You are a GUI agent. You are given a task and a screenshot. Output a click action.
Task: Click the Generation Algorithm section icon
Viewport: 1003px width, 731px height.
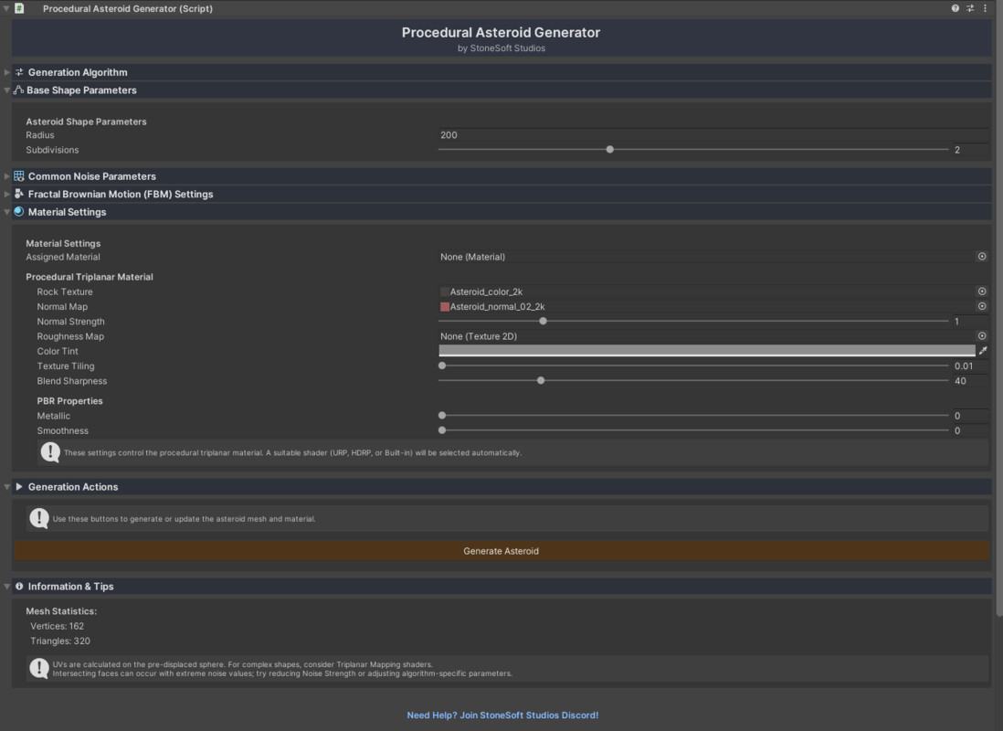click(x=19, y=72)
